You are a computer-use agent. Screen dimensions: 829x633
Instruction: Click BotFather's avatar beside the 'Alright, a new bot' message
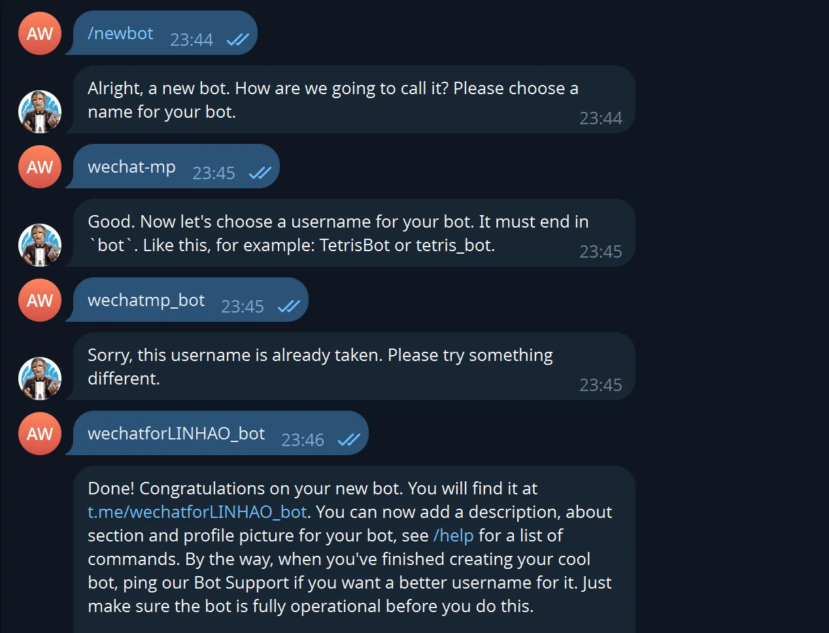(x=40, y=112)
